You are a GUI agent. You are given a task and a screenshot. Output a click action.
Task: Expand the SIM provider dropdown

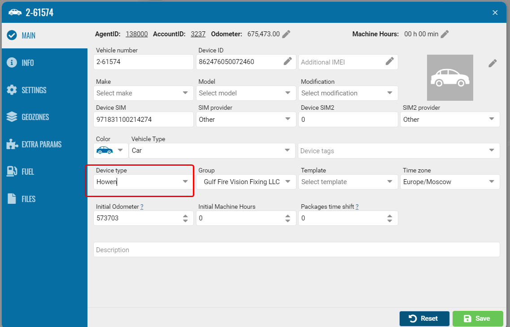[246, 120]
